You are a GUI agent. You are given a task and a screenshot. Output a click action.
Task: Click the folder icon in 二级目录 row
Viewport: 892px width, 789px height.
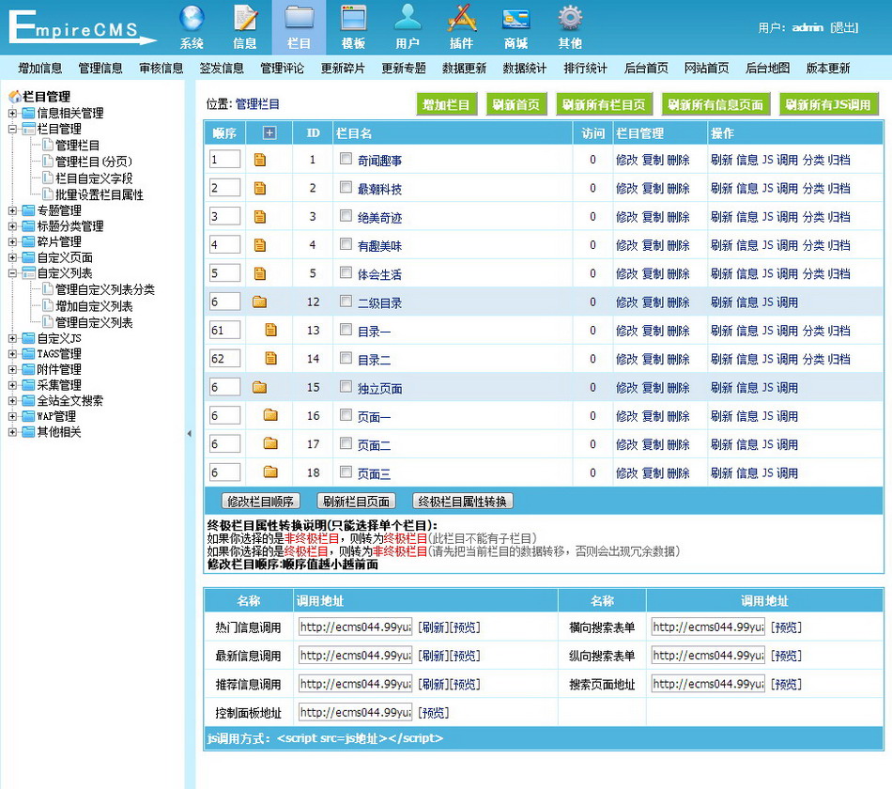click(259, 302)
